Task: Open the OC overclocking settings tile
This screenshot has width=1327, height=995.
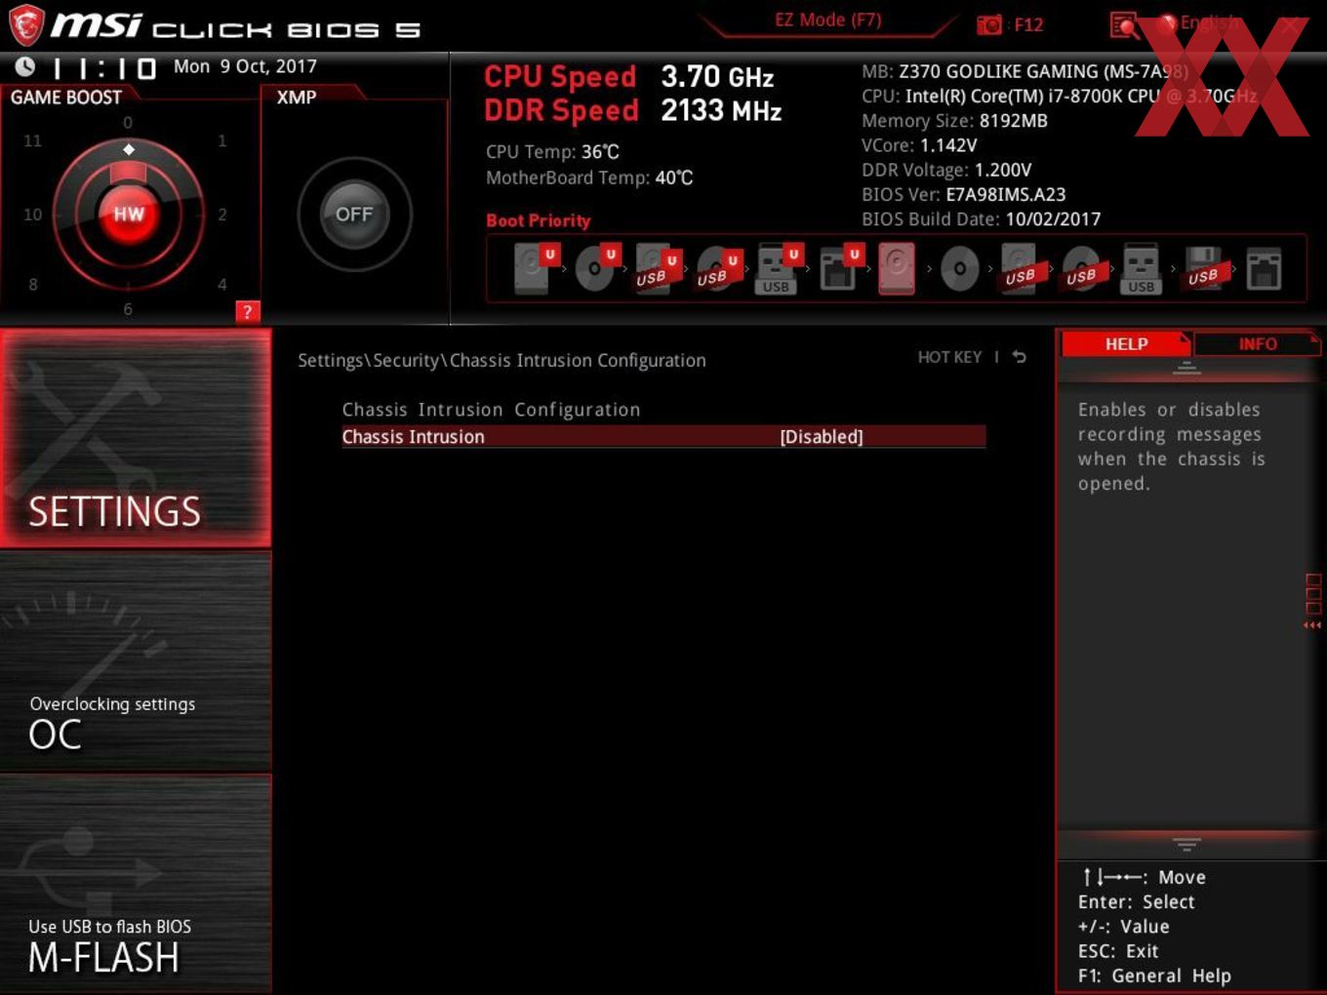Action: point(136,662)
